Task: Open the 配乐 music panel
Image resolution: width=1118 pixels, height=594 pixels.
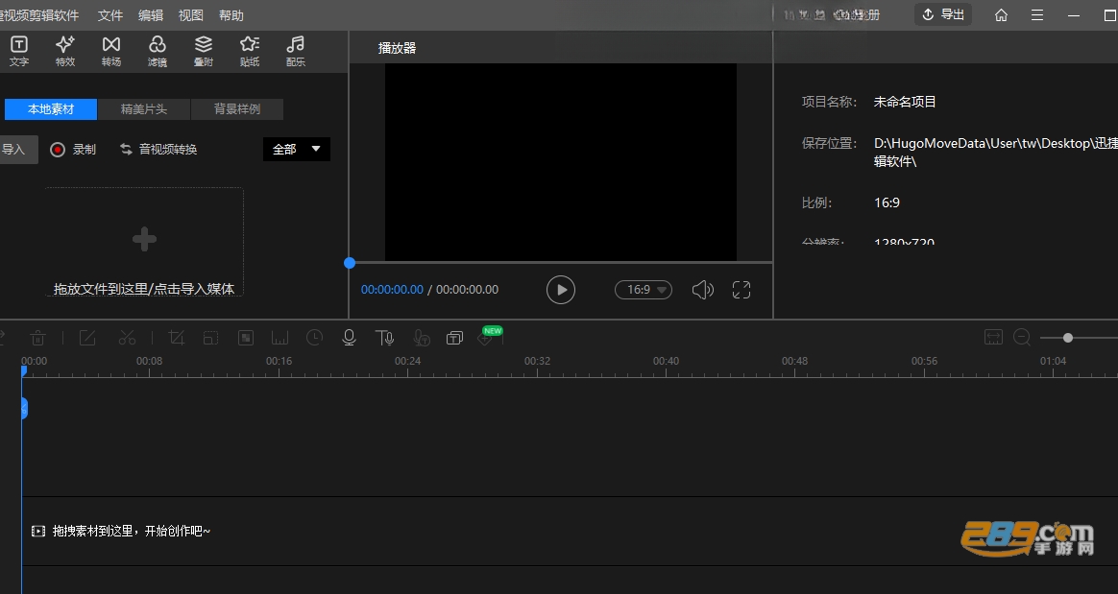Action: click(x=295, y=51)
